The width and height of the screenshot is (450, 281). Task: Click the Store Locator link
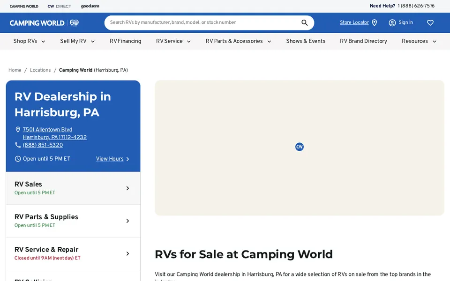pyautogui.click(x=354, y=22)
